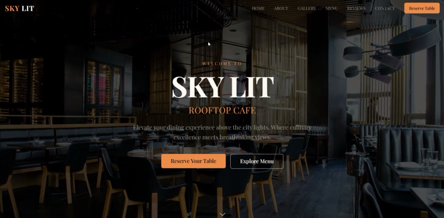Click the scroll-down chevron arrow
Screen dimensions: 444x218
(222, 214)
